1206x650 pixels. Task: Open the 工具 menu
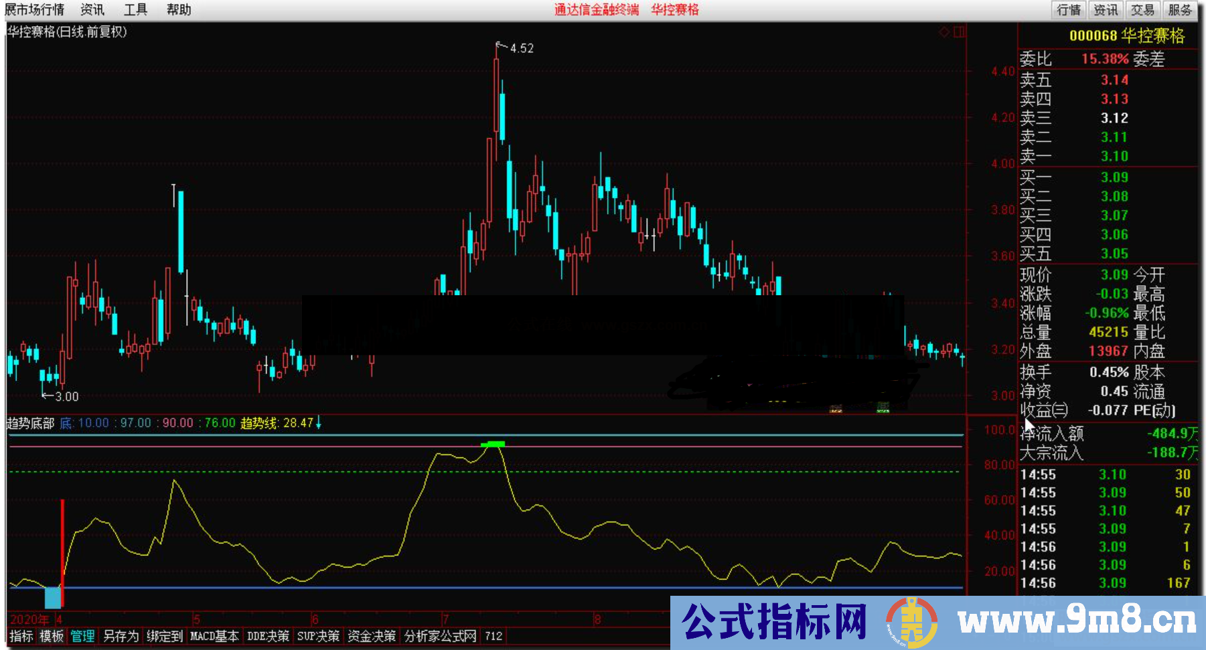coord(135,9)
